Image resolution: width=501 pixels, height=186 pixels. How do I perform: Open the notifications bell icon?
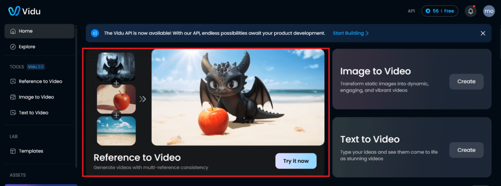[471, 11]
